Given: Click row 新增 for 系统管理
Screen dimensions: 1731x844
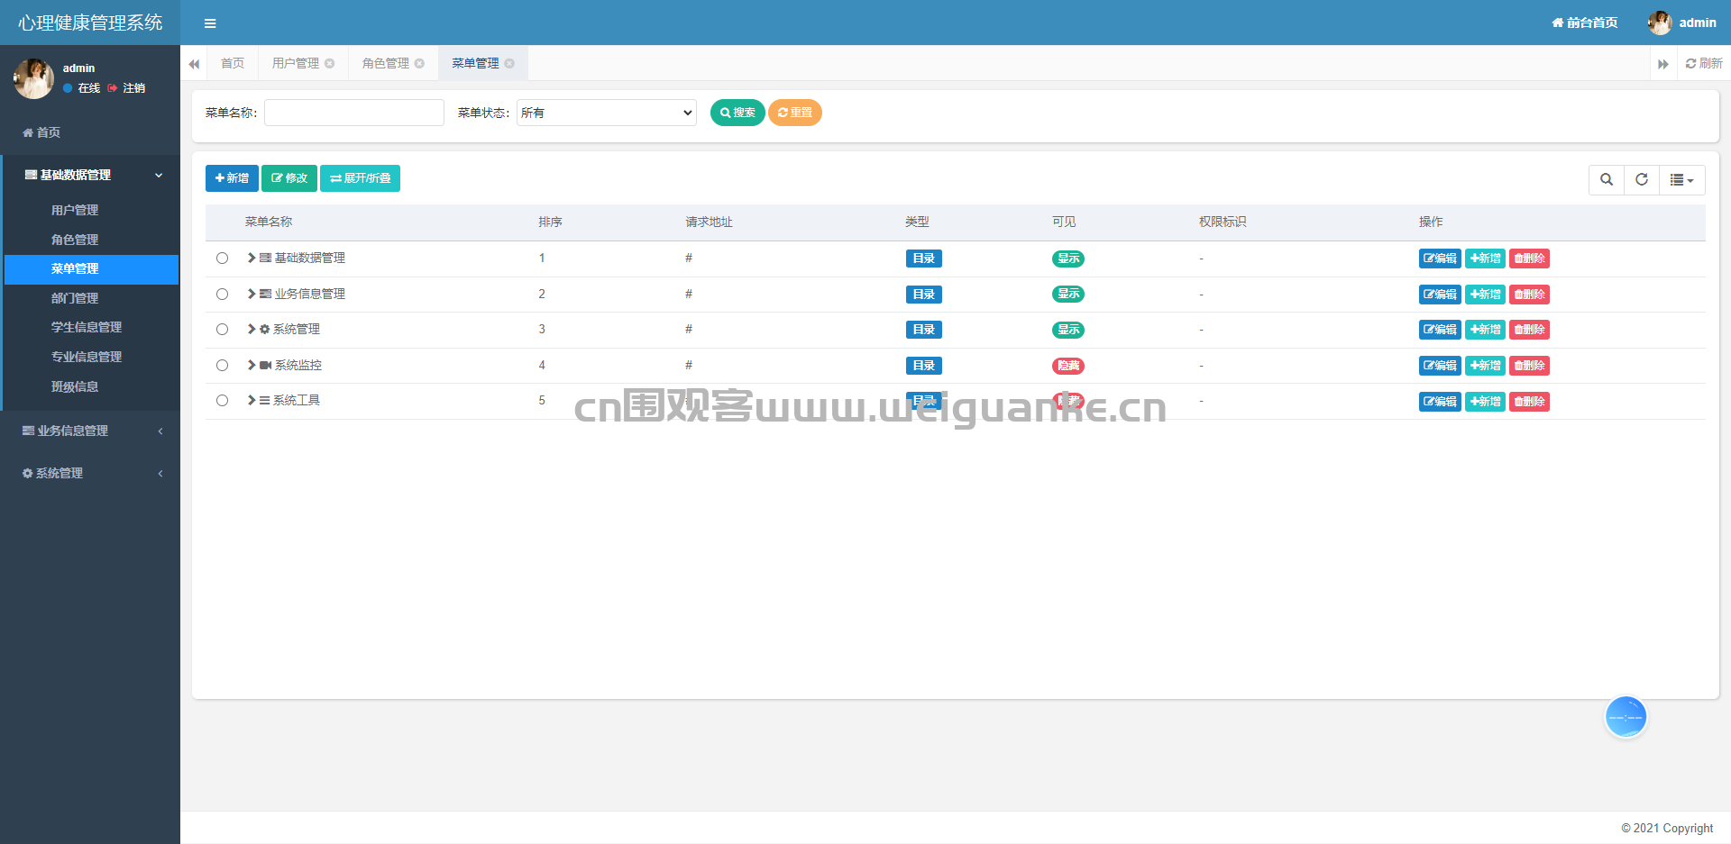Looking at the screenshot, I should point(1485,330).
